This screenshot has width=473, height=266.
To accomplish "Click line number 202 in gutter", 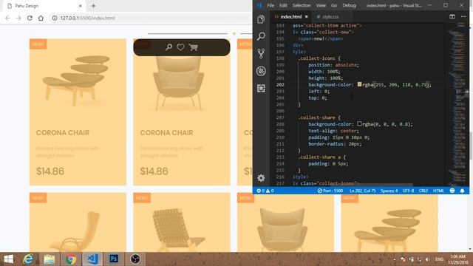I will point(280,85).
